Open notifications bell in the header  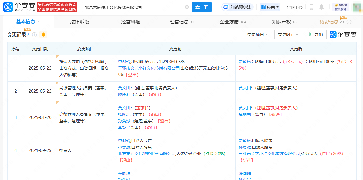coord(322,7)
